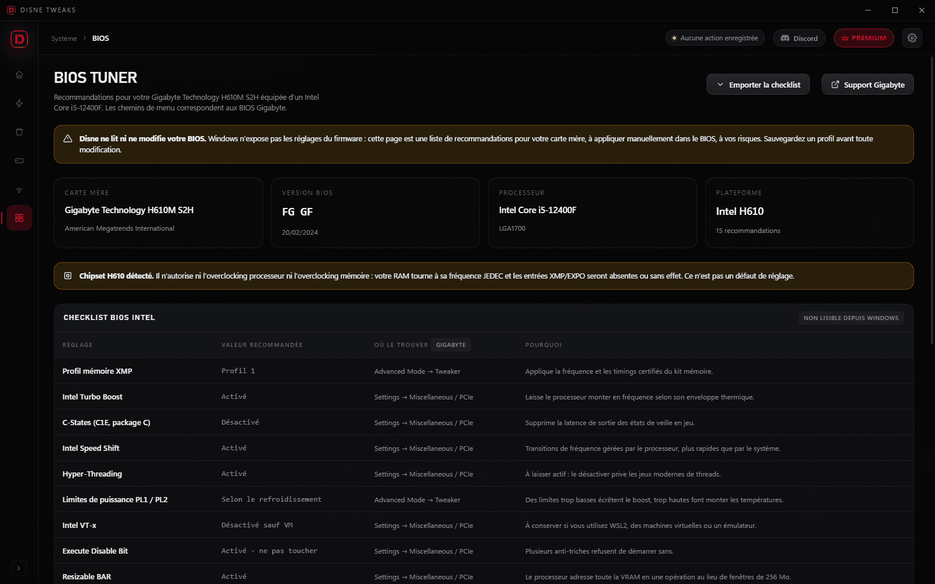Click the 'VERSION BIOS' card showing FG GF
935x584 pixels.
[x=375, y=213]
